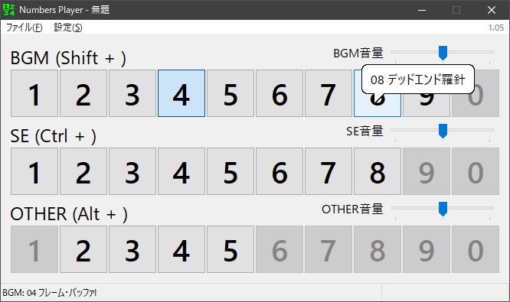Image resolution: width=510 pixels, height=302 pixels.
Task: Play BGM track button 2
Action: (83, 93)
